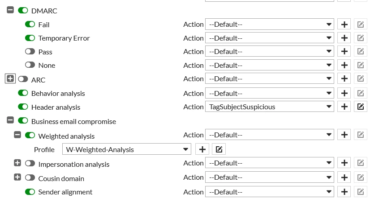Add new action for Behavior analysis
Viewport: 383px width, 198px height.
344,93
